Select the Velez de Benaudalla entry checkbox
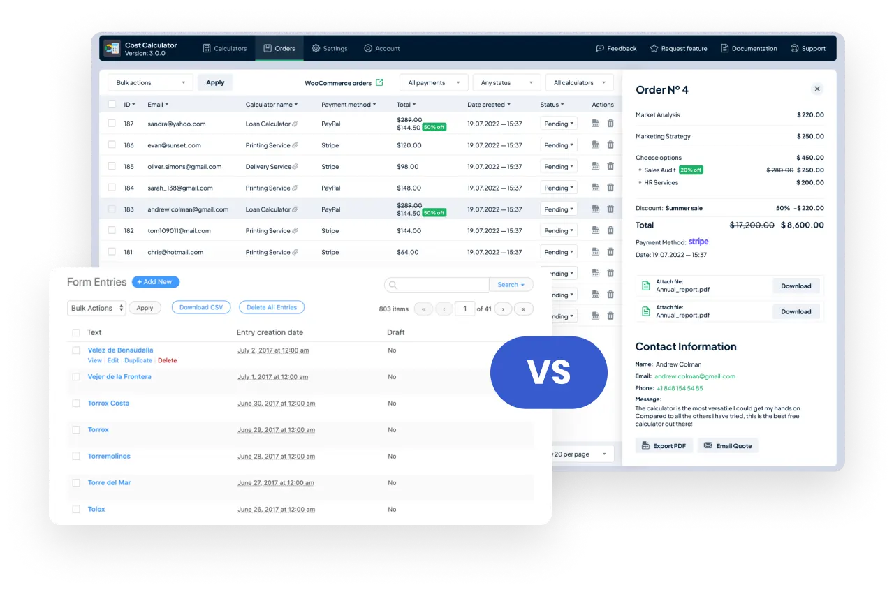The height and width of the screenshot is (592, 894). pyautogui.click(x=76, y=350)
